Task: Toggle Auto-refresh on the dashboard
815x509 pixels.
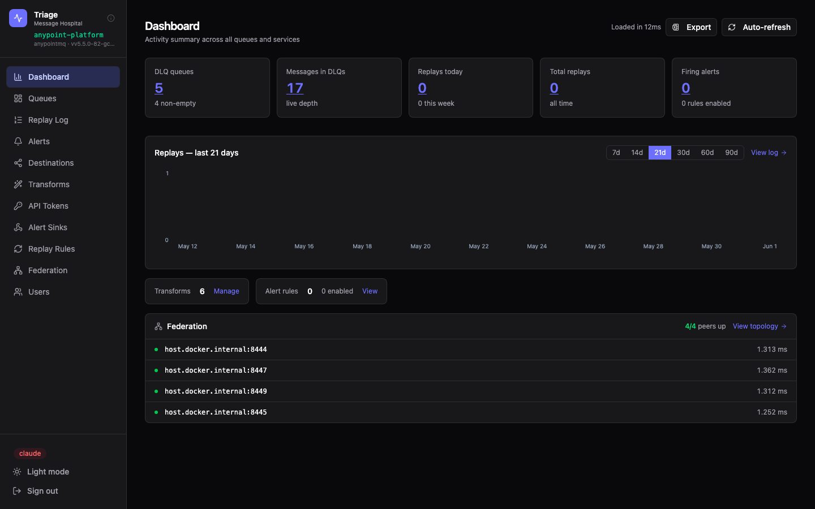Action: [x=759, y=27]
